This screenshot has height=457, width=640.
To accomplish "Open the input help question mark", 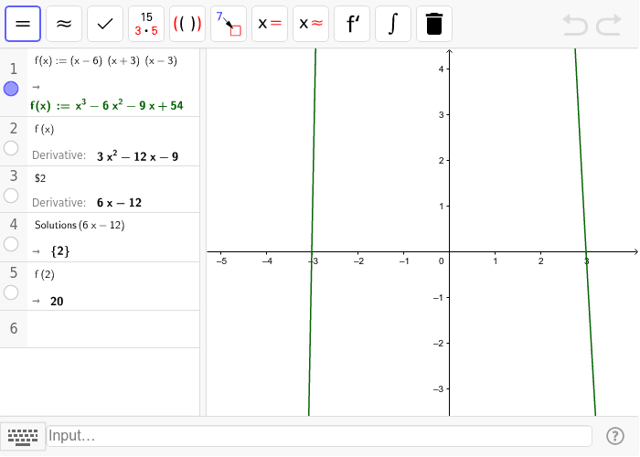I will tap(615, 436).
